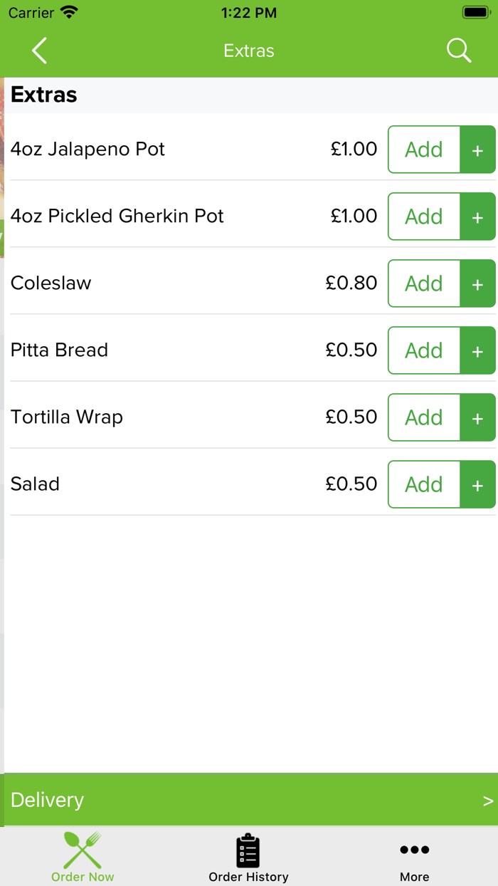Select the Order Now cutlery icon

82,848
